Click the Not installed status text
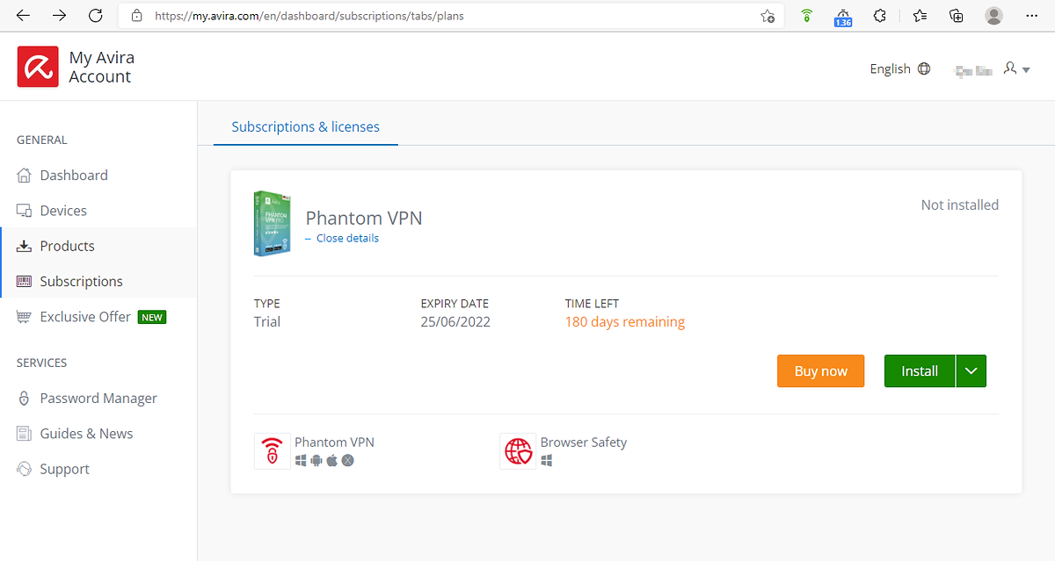Image resolution: width=1055 pixels, height=561 pixels. [960, 205]
